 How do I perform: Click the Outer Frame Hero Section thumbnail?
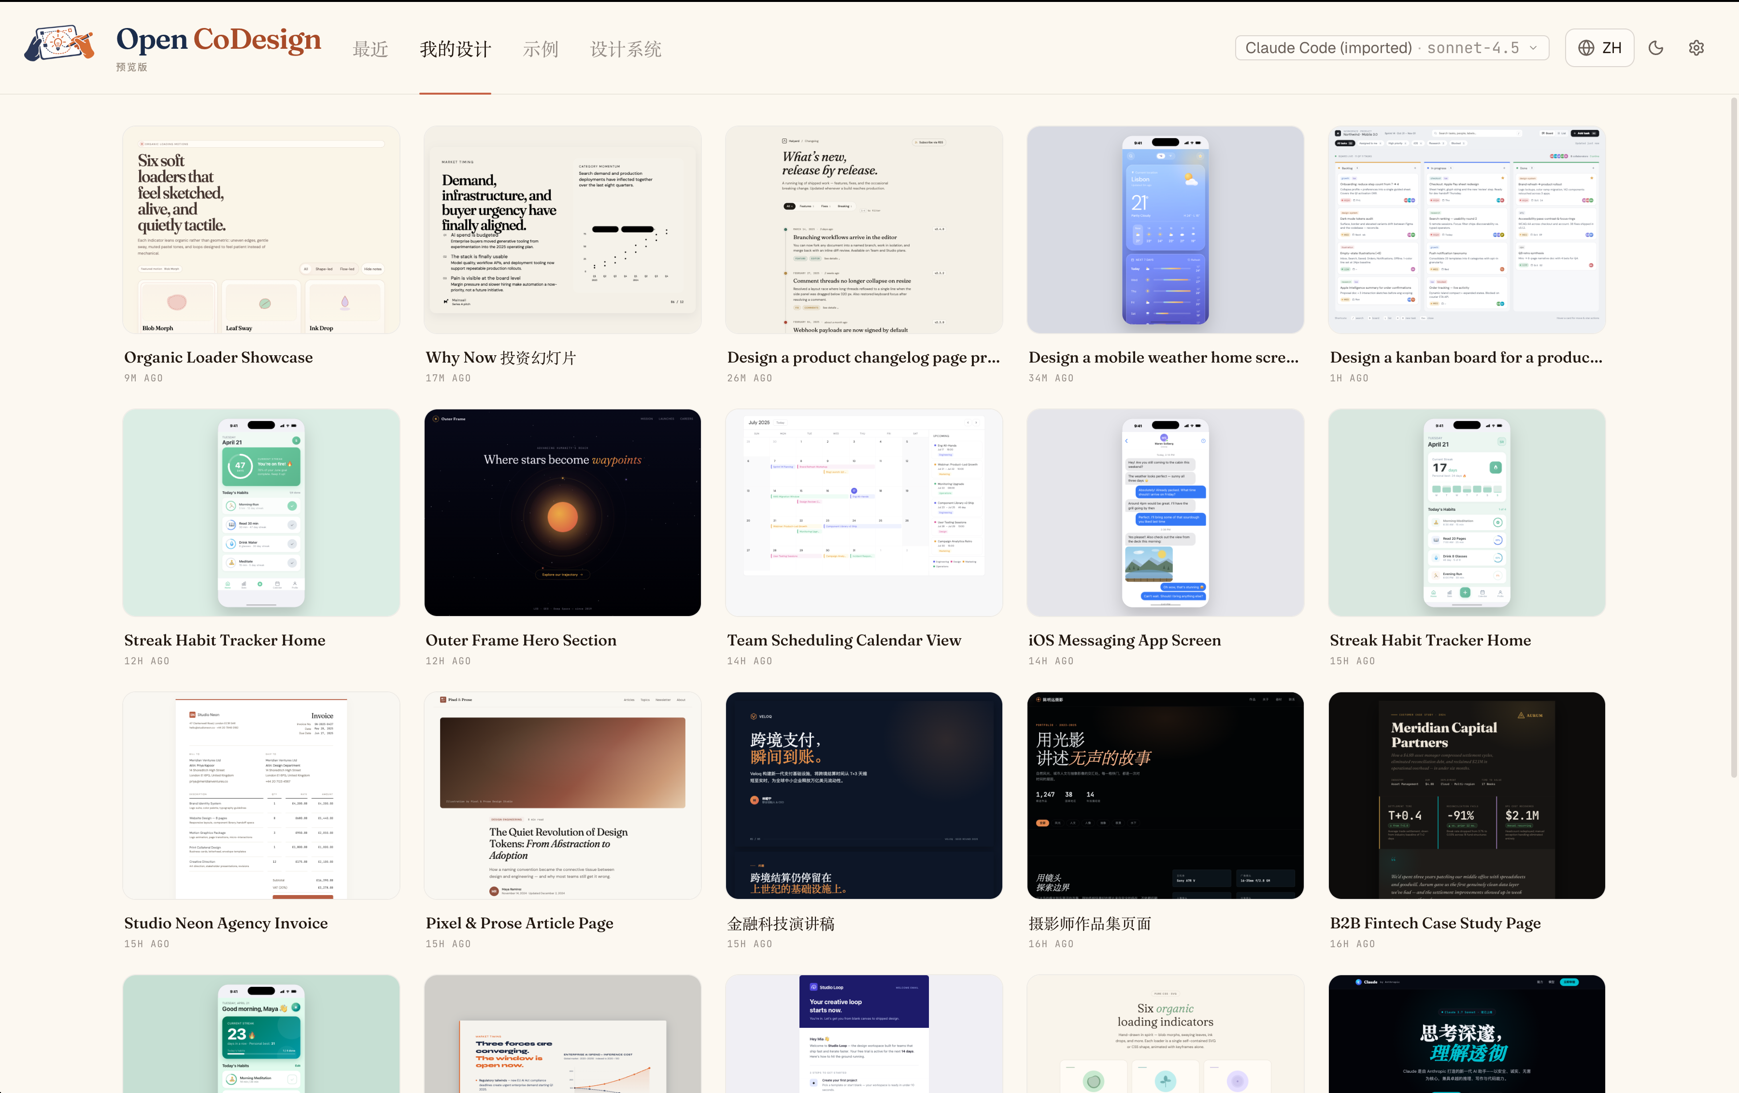[562, 513]
